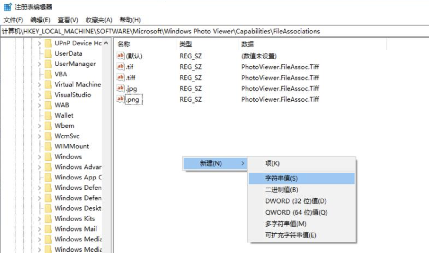This screenshot has width=433, height=280.
Task: Expand the UPnP Device Host tree node
Action: 39,43
